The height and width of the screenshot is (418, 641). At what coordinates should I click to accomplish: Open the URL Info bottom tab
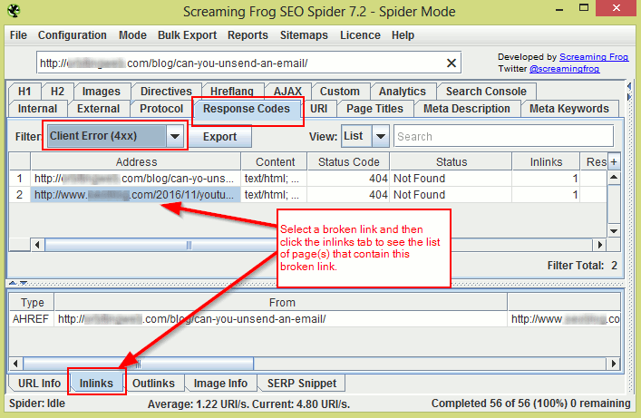(x=39, y=384)
